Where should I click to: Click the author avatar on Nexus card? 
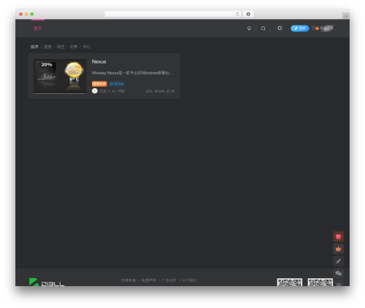(95, 91)
